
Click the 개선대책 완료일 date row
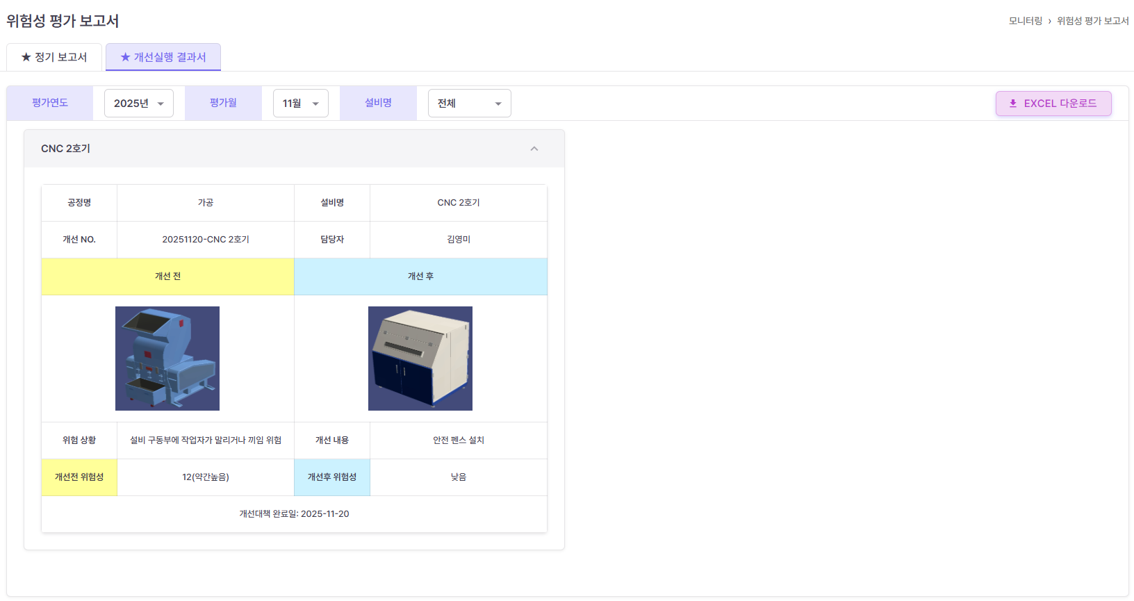tap(294, 514)
